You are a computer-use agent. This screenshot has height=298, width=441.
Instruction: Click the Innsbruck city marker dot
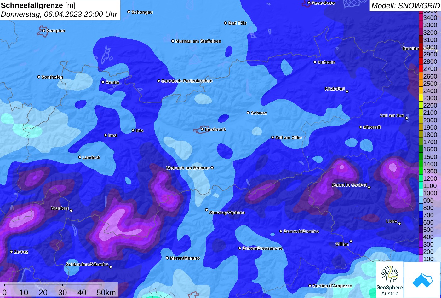202,129
